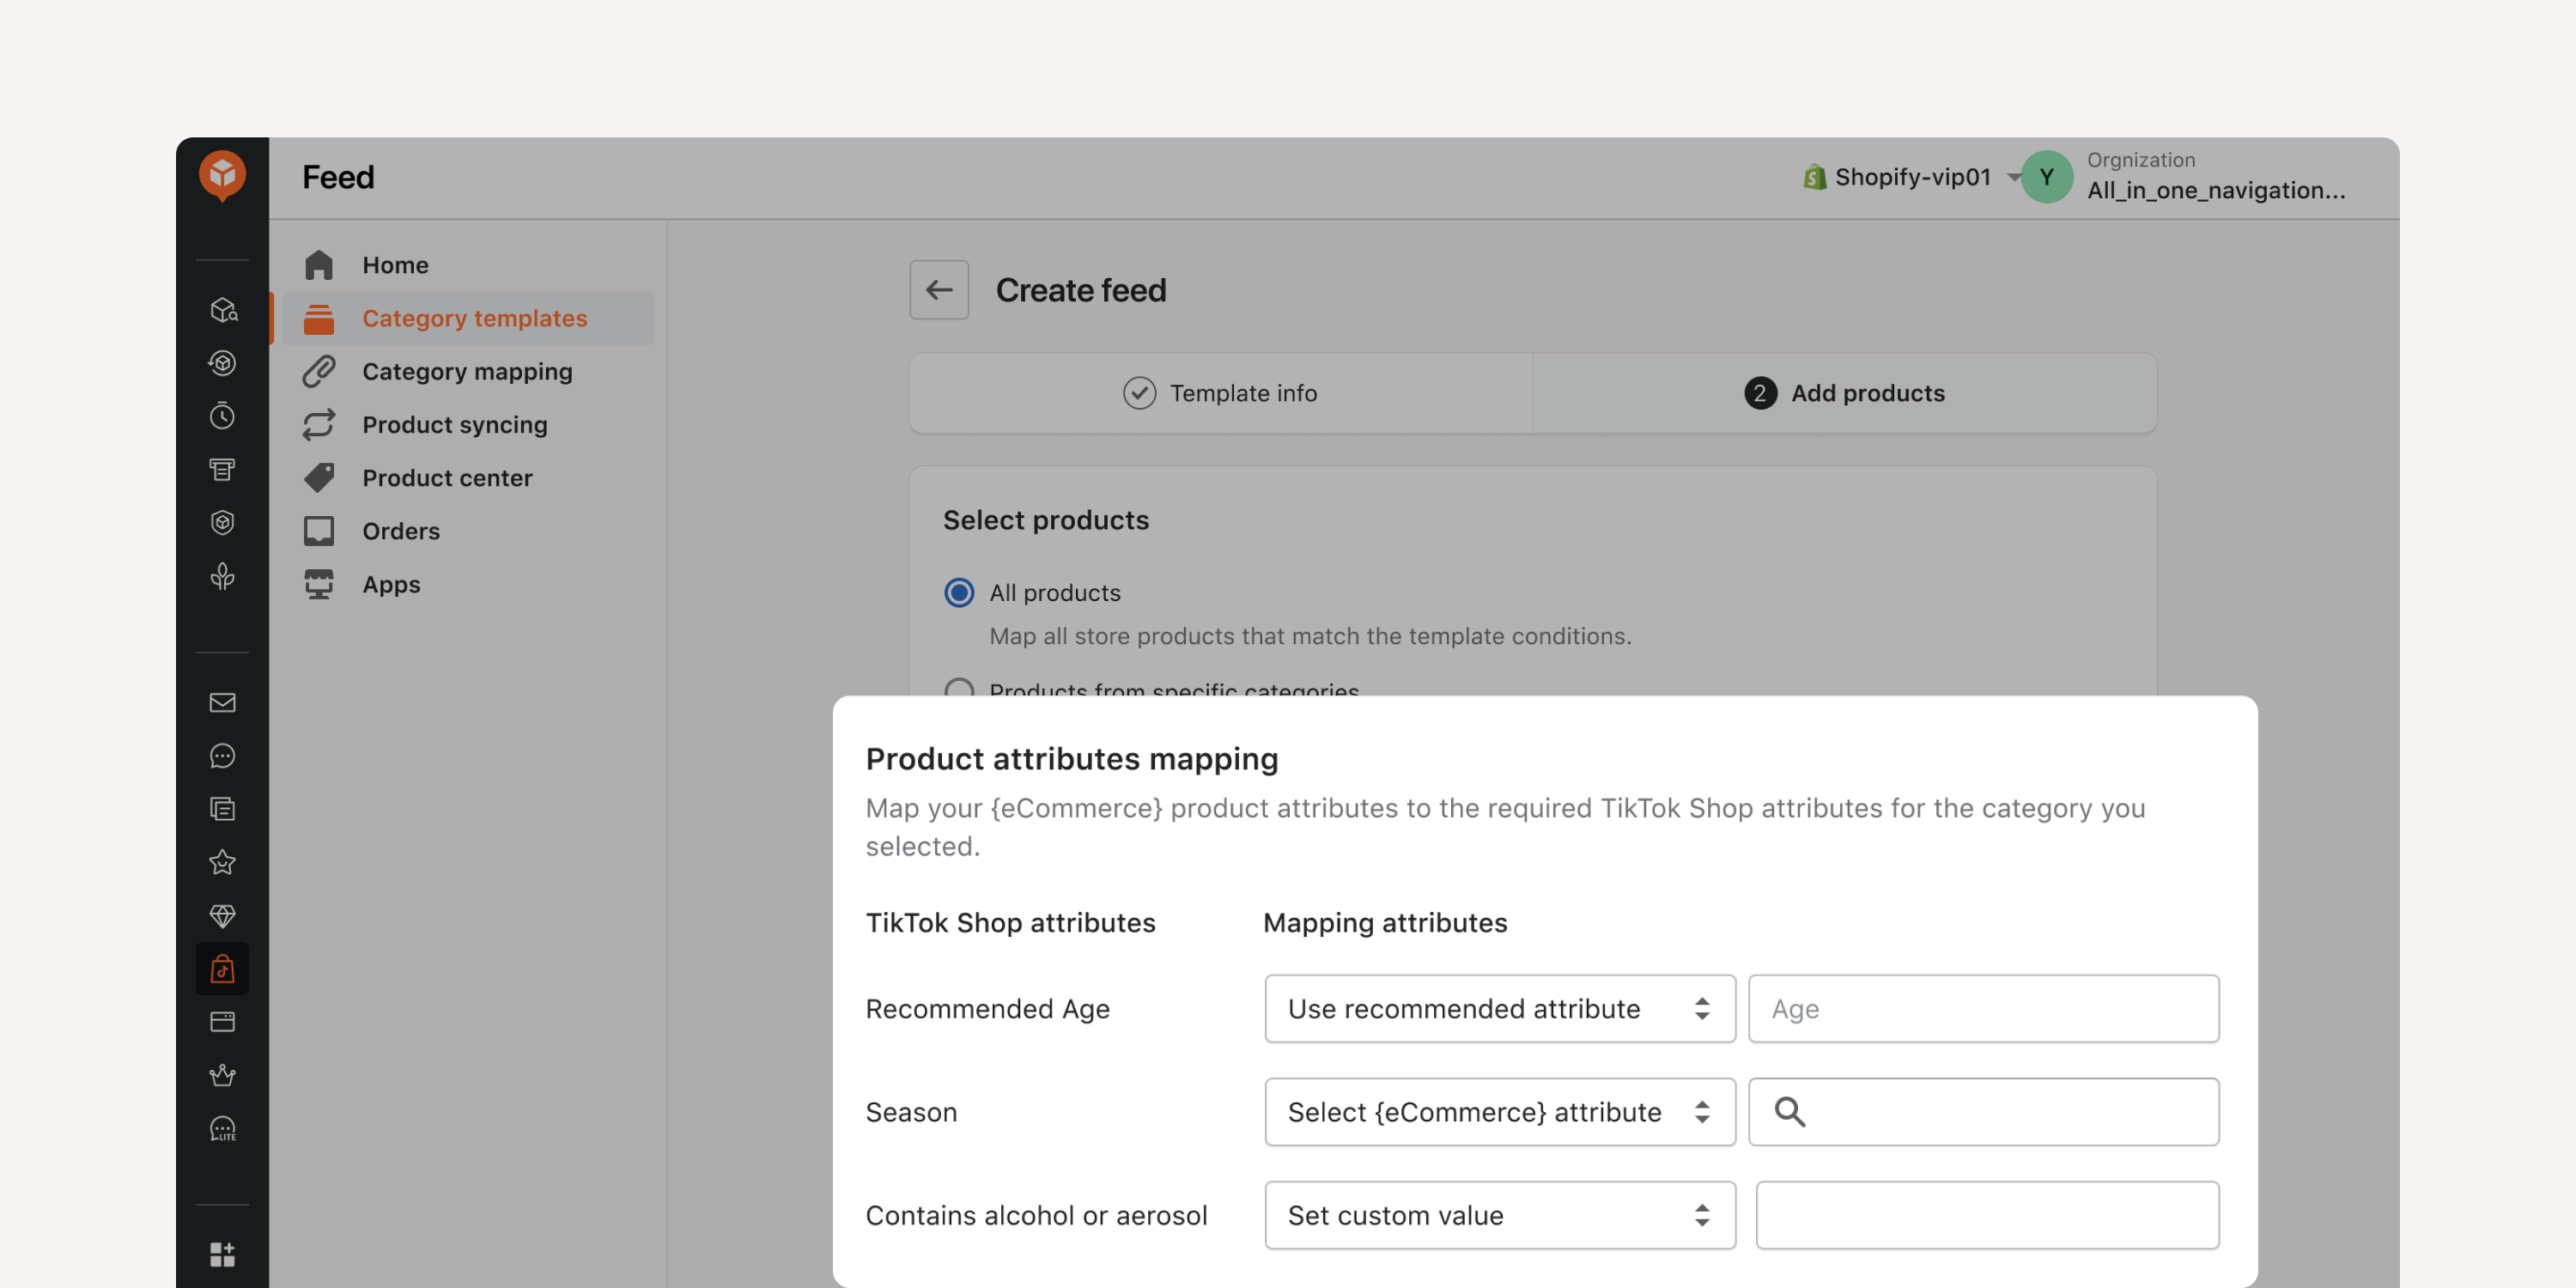Switch to the Template info step
The height and width of the screenshot is (1288, 2576).
[x=1220, y=393]
